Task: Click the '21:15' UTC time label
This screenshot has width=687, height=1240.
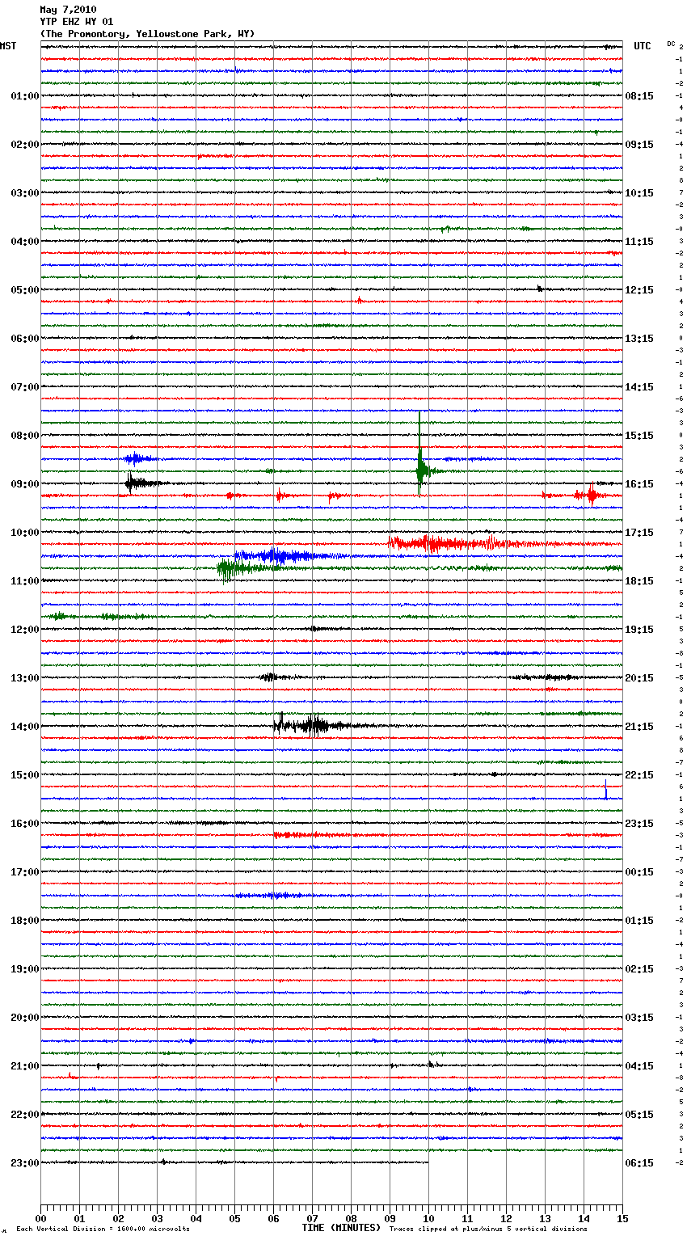Action: [639, 727]
